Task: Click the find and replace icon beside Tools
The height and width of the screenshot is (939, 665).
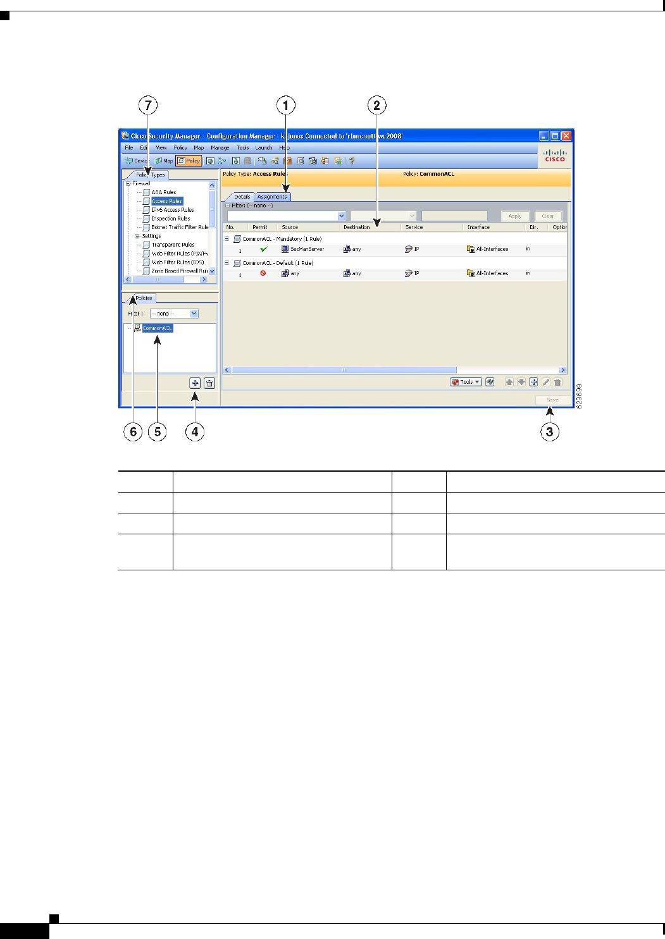Action: (490, 382)
